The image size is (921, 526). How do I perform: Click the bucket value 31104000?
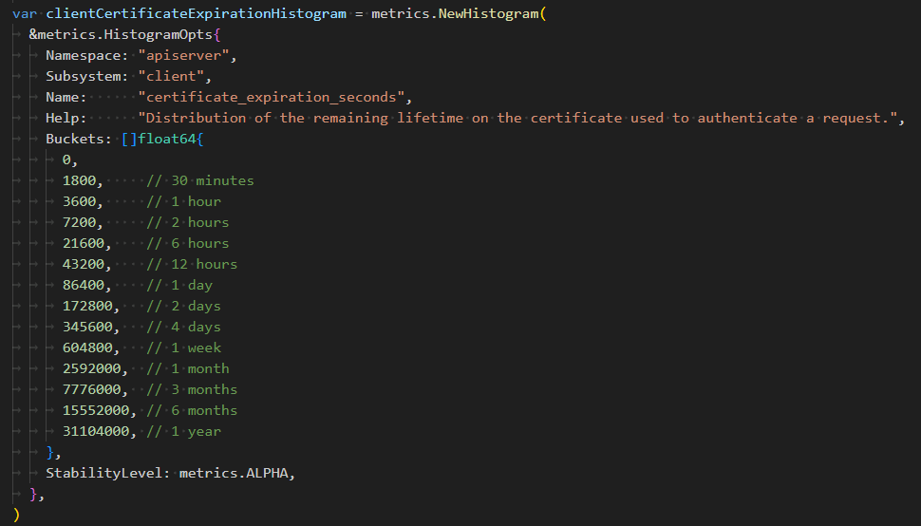96,431
